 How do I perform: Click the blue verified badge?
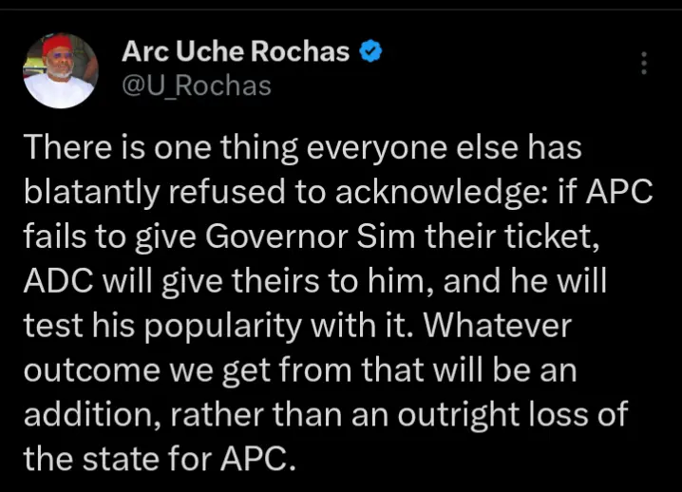tap(372, 52)
